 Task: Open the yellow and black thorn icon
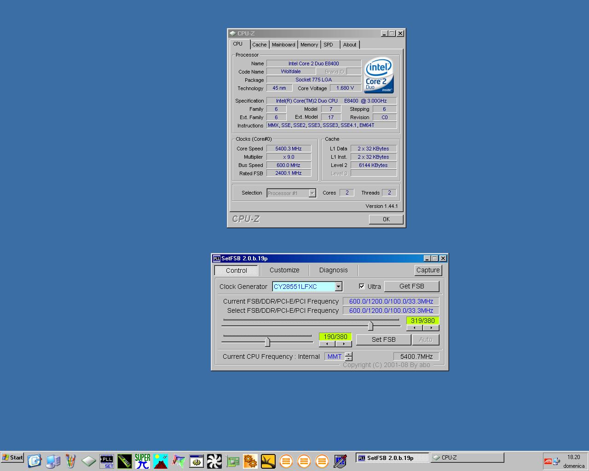[268, 461]
